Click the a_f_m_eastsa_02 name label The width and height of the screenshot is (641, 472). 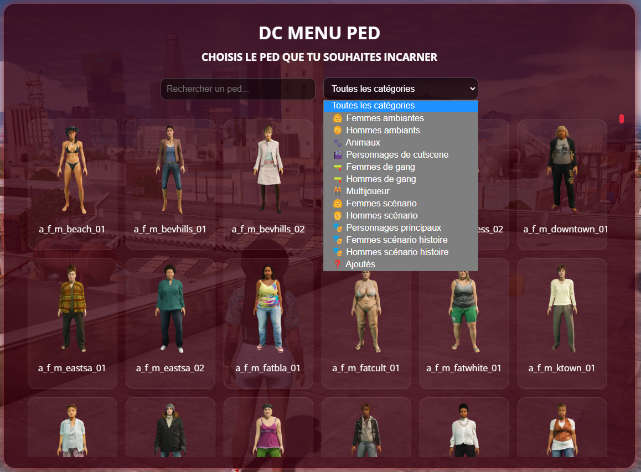point(170,368)
